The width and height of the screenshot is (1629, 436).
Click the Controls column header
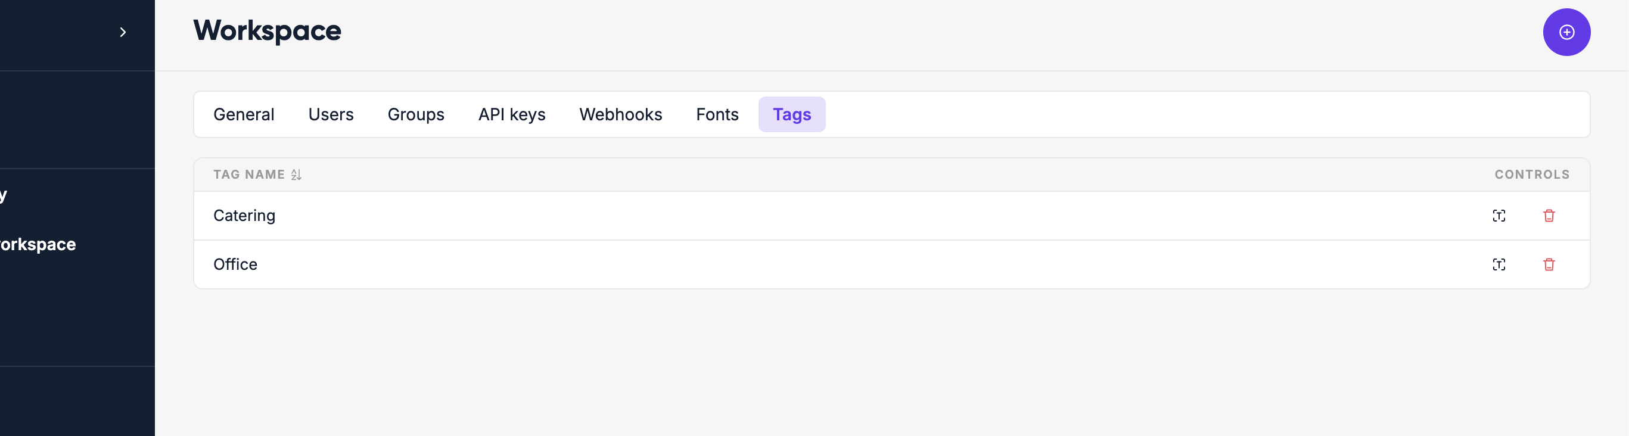(1531, 175)
